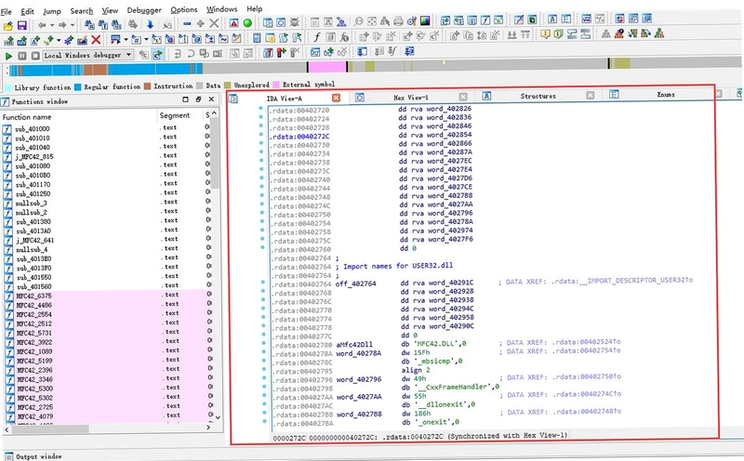
Task: Click the blue minus toolbar icon
Action: [187, 23]
